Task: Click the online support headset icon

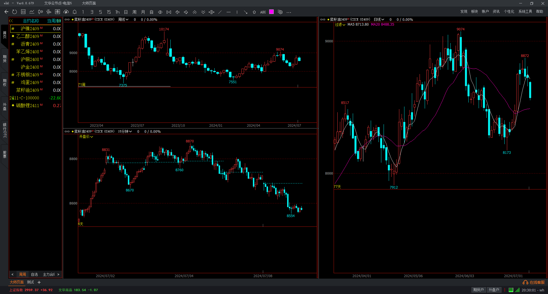Action: tap(525, 282)
